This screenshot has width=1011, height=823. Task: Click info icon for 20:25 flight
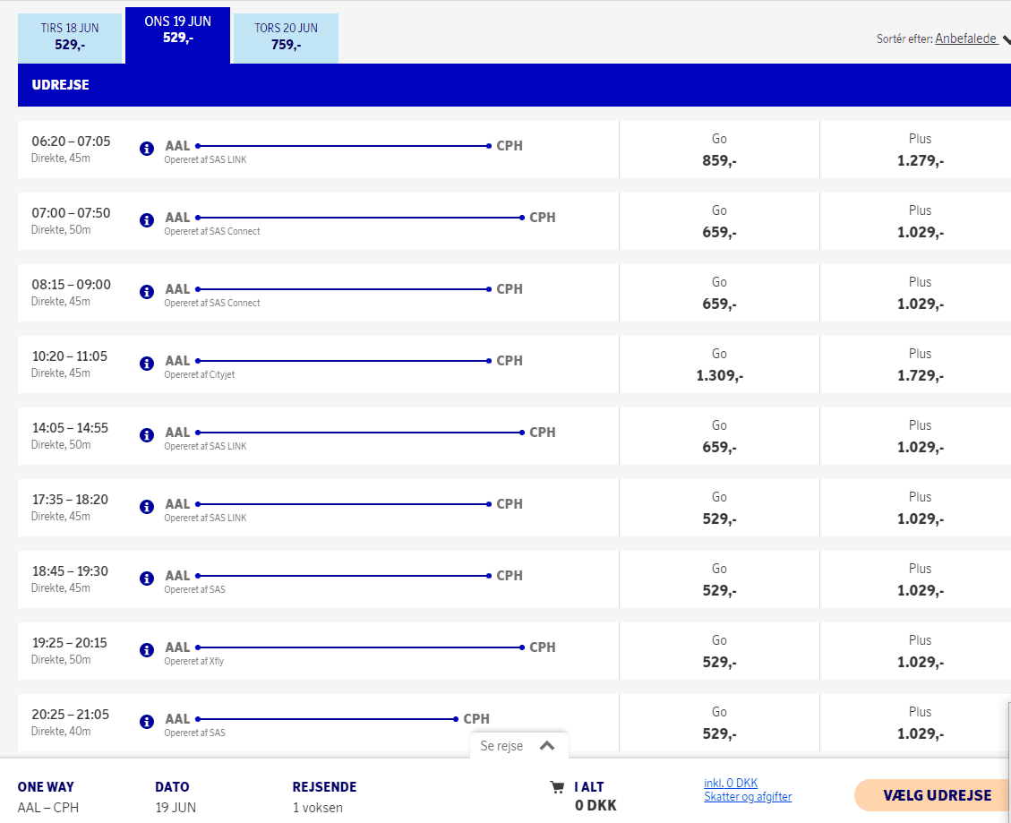[x=147, y=722]
